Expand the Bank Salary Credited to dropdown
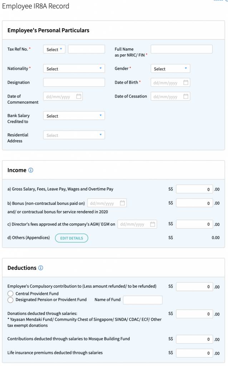 [74, 116]
